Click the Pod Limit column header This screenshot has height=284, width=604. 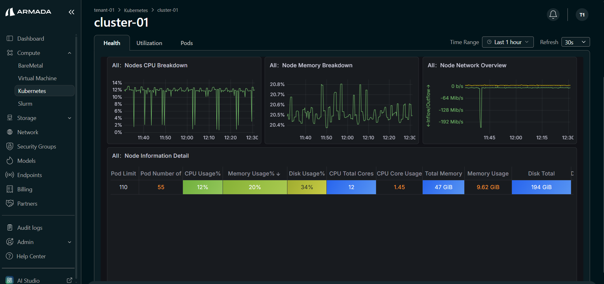tap(124, 174)
